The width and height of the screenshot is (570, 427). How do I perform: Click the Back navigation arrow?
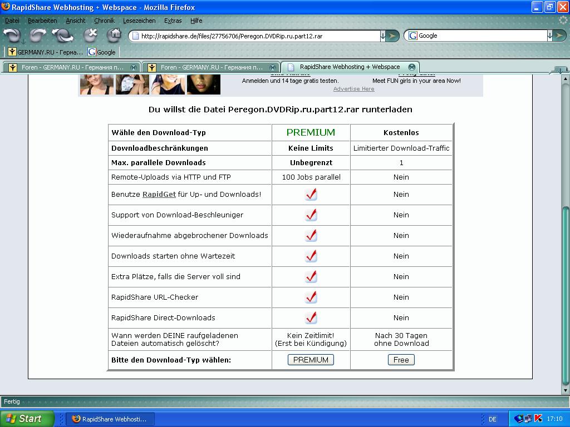tap(12, 36)
